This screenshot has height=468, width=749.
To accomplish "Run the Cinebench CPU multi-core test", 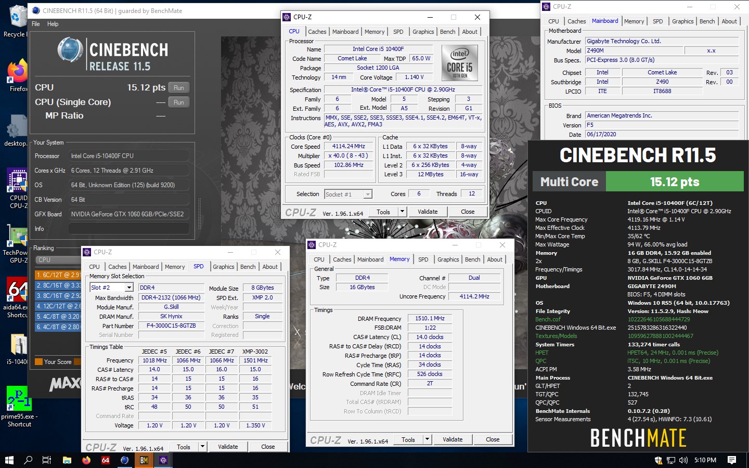I will (179, 88).
